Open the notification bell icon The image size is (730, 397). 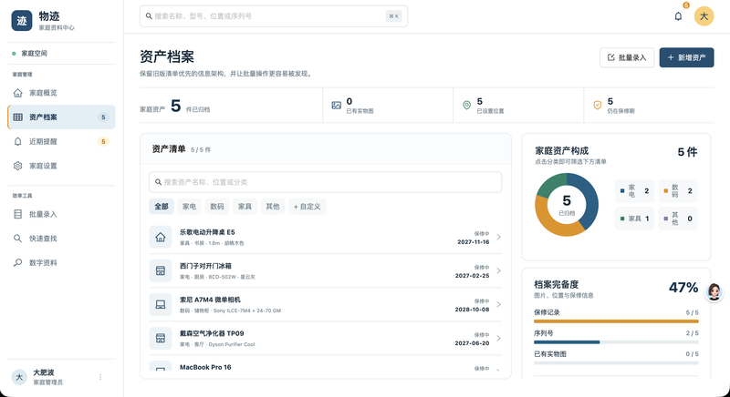point(678,16)
